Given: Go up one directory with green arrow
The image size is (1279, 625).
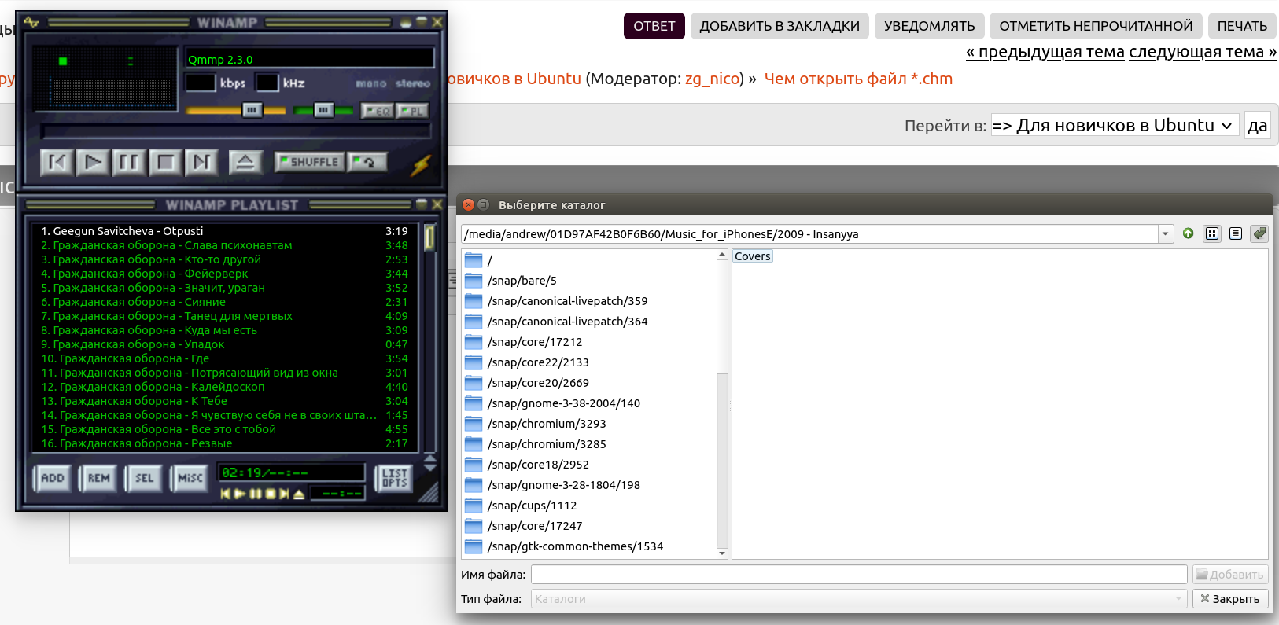Looking at the screenshot, I should pyautogui.click(x=1188, y=233).
